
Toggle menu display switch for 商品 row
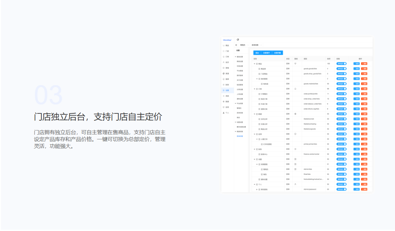[x=341, y=64]
